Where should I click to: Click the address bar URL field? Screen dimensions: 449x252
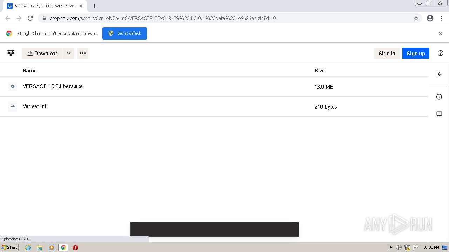click(230, 18)
